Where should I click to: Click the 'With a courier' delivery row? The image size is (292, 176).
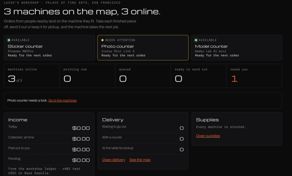click(143, 138)
